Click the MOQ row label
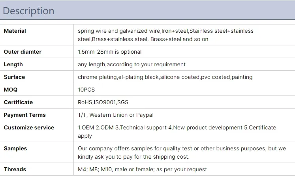Screen dimensions: 295x176 11,90
